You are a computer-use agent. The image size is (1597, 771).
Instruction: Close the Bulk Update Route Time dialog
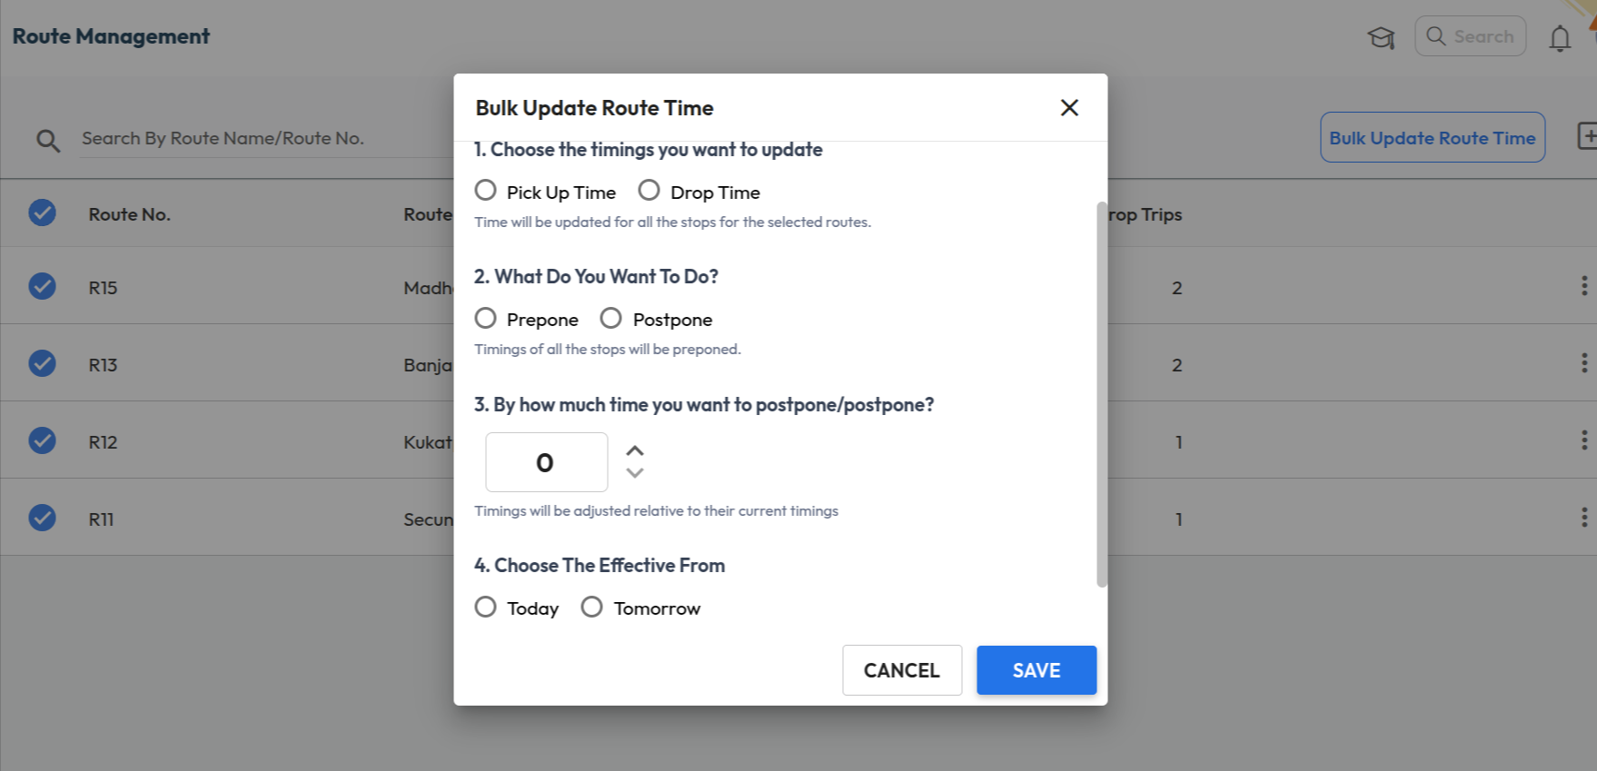click(x=1069, y=108)
